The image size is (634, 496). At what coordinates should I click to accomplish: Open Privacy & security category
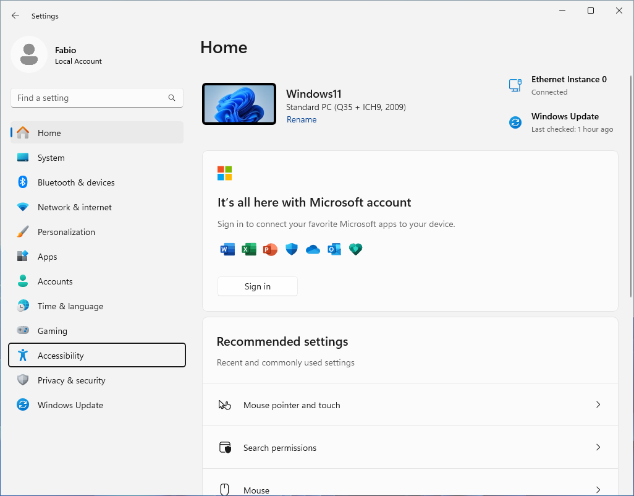[x=97, y=380]
